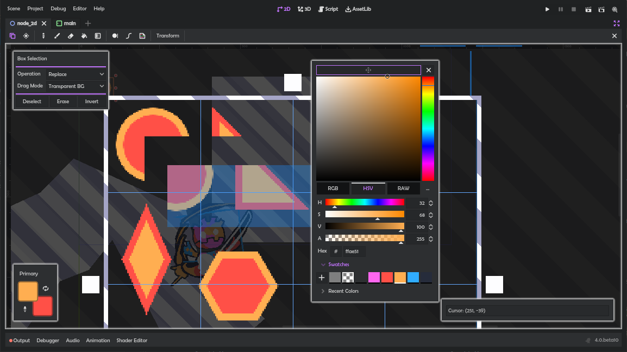Viewport: 627px width, 352px height.
Task: Click the Deselect button
Action: 32,102
